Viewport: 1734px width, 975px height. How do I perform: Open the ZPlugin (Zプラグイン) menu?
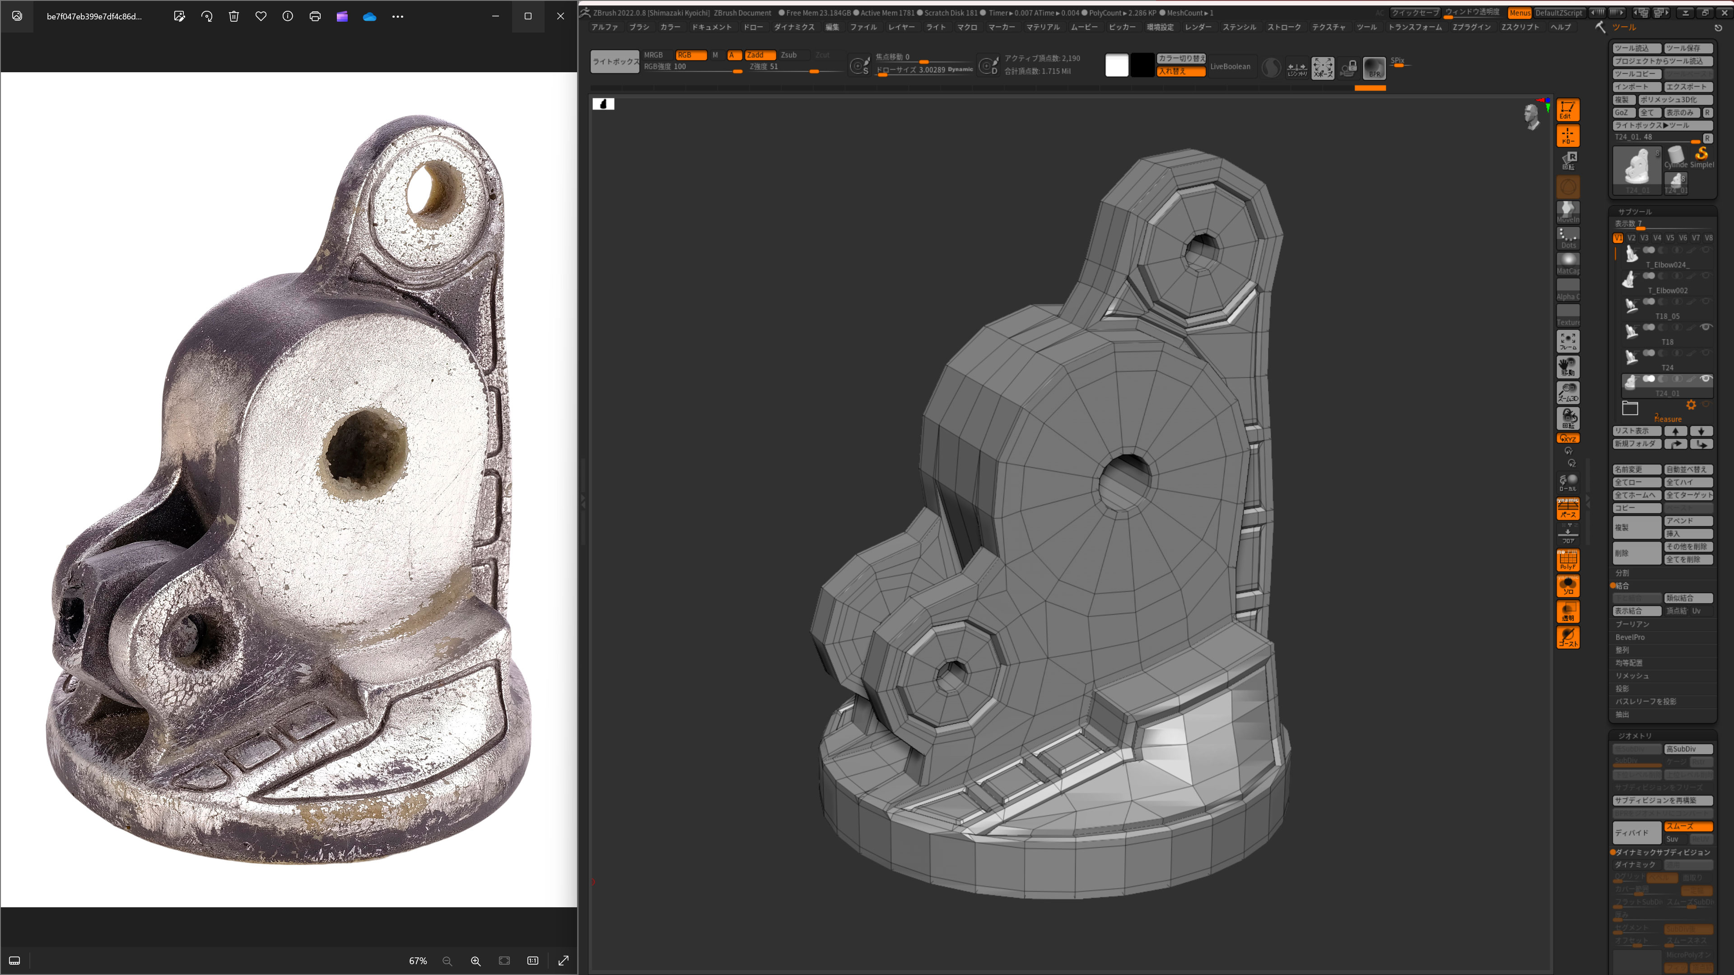click(1472, 27)
